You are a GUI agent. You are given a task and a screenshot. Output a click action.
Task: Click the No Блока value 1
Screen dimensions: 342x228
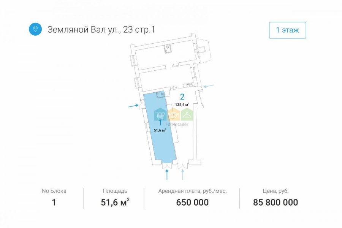tap(54, 202)
